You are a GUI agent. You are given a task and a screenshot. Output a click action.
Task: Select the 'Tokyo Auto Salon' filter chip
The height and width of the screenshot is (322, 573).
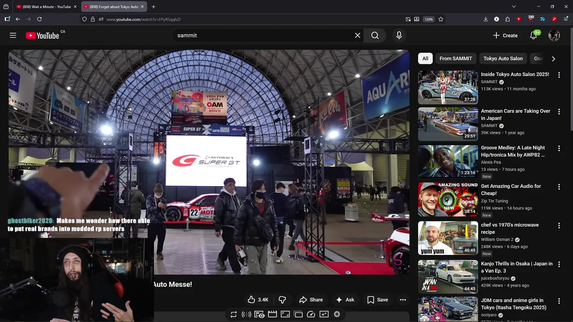pos(503,59)
